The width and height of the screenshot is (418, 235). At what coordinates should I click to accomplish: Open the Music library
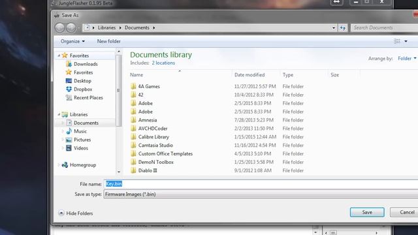coord(76,131)
